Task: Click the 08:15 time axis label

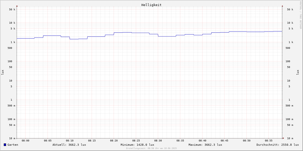Action: point(92,141)
